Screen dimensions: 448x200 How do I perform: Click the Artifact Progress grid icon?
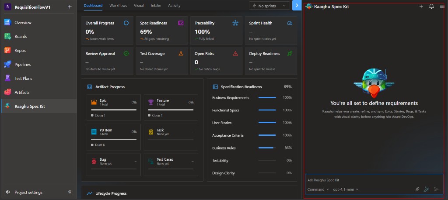[89, 87]
